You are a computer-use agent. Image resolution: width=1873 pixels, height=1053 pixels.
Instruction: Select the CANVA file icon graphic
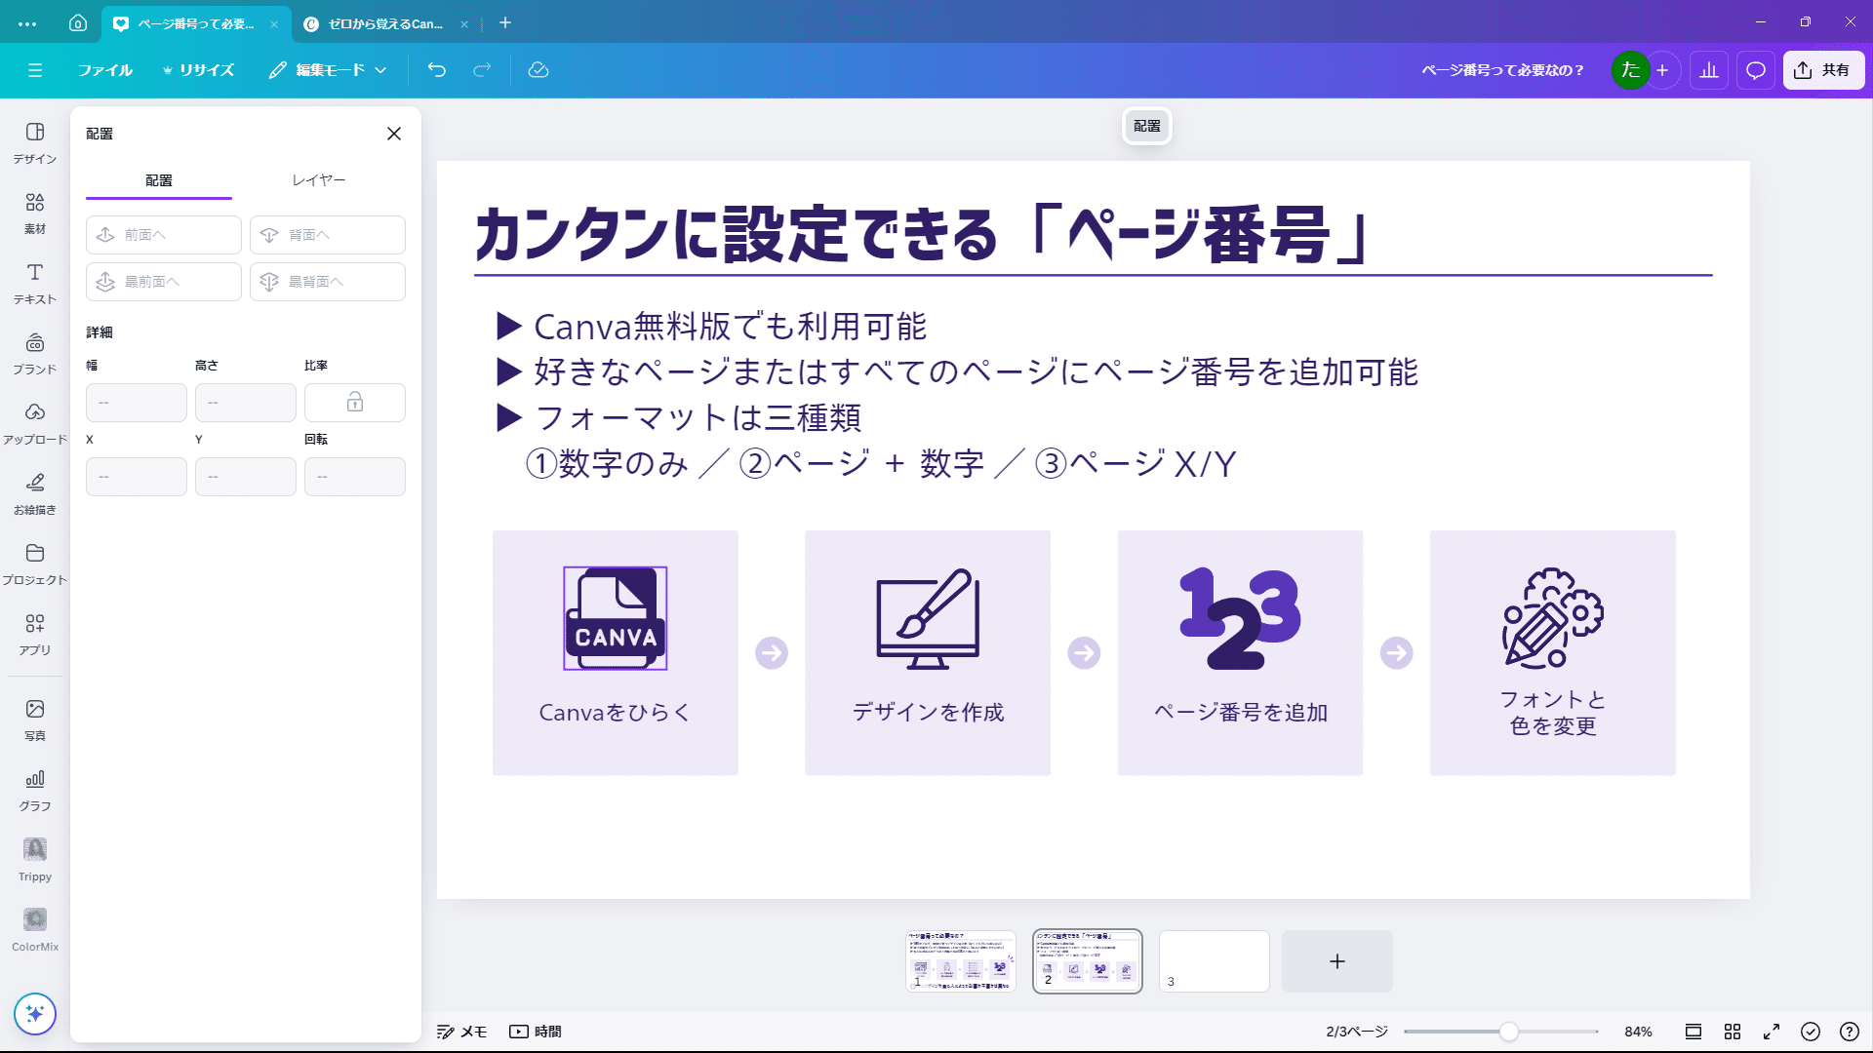pos(616,618)
